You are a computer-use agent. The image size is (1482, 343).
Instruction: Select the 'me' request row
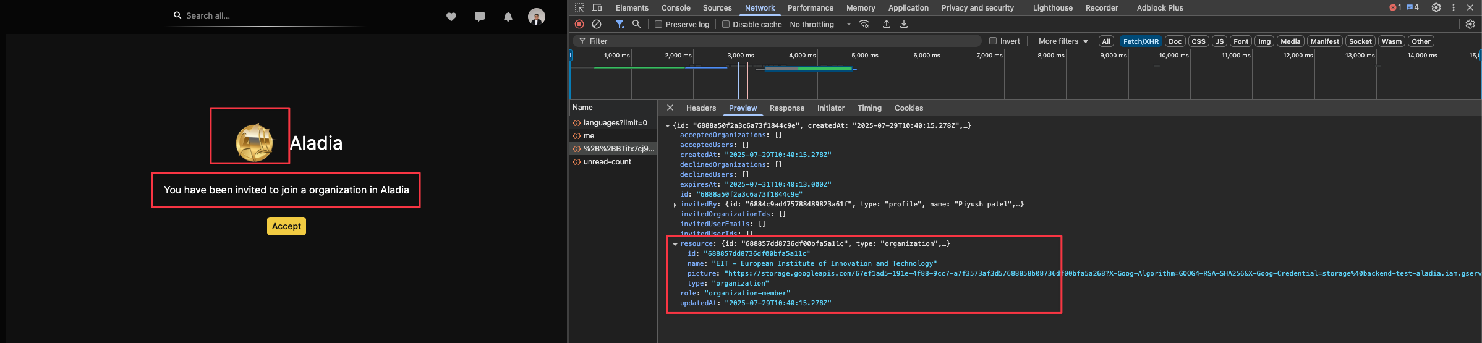[613, 136]
